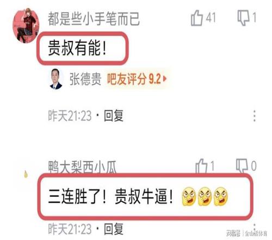Expand the arrow after 吧友评分 9.2
272x240 pixels.
165,79
